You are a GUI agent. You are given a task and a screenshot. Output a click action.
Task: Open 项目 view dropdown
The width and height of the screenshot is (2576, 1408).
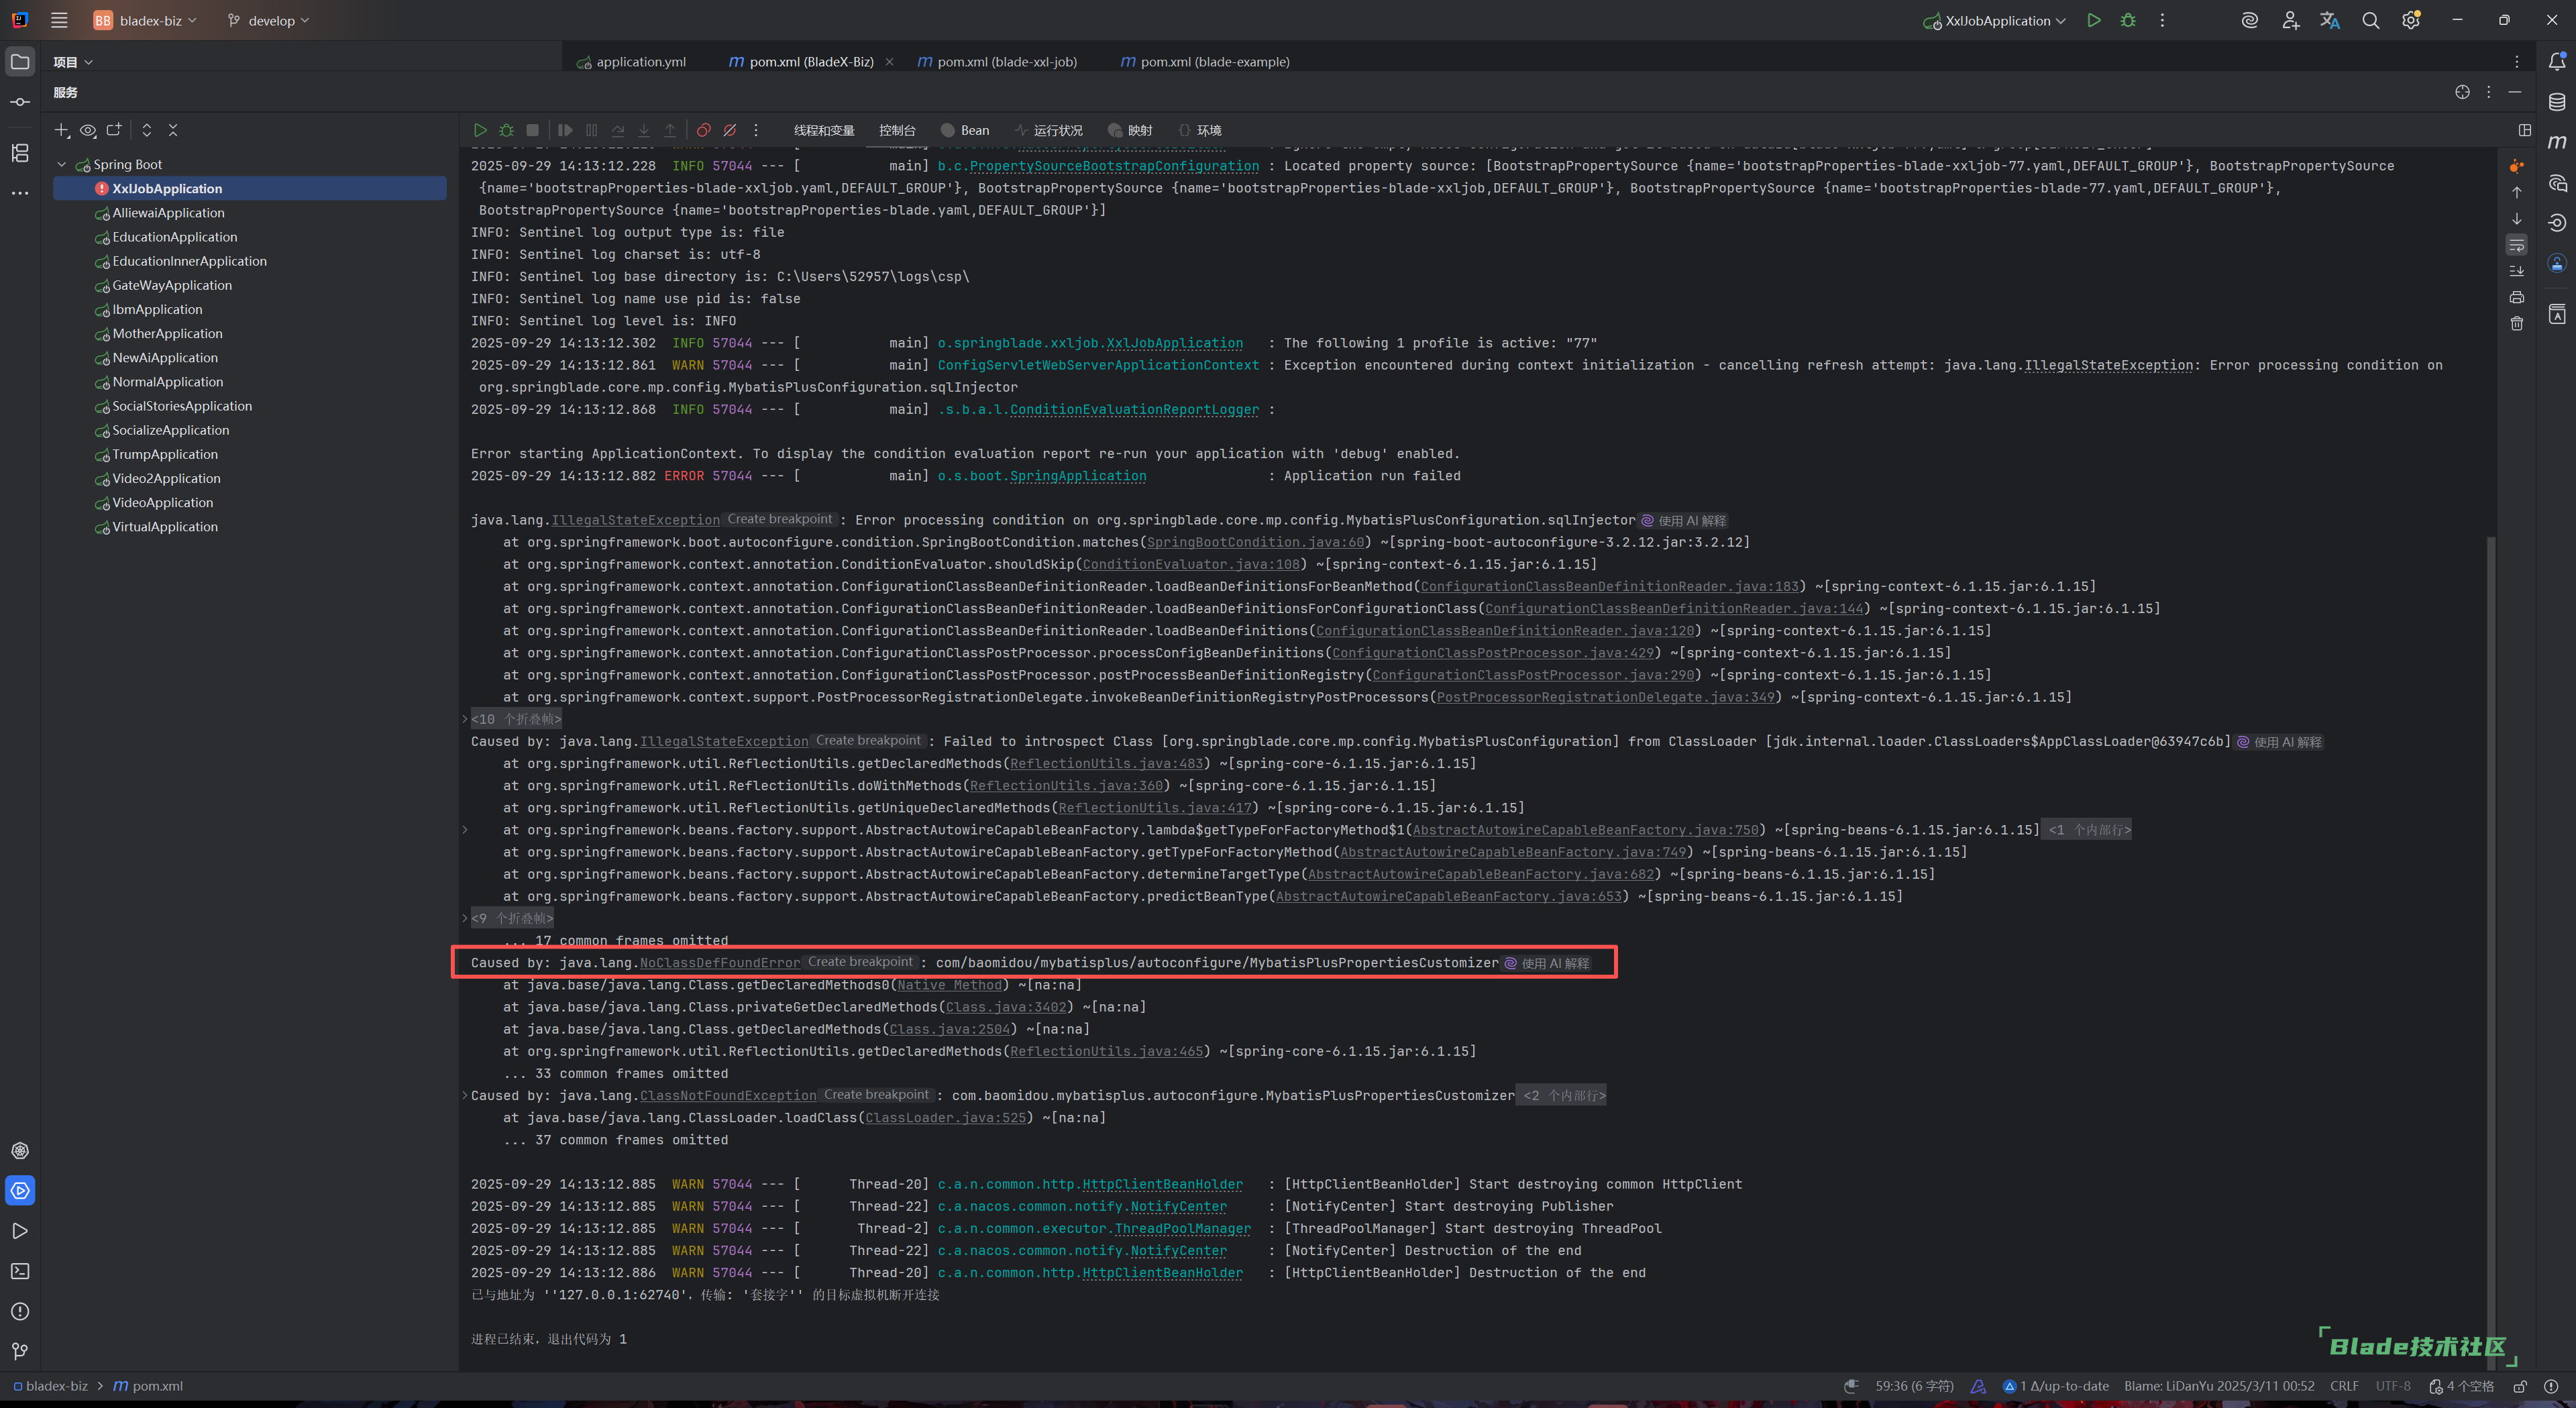click(x=73, y=62)
